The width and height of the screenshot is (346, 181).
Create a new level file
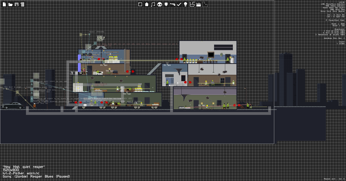[x=4, y=4]
